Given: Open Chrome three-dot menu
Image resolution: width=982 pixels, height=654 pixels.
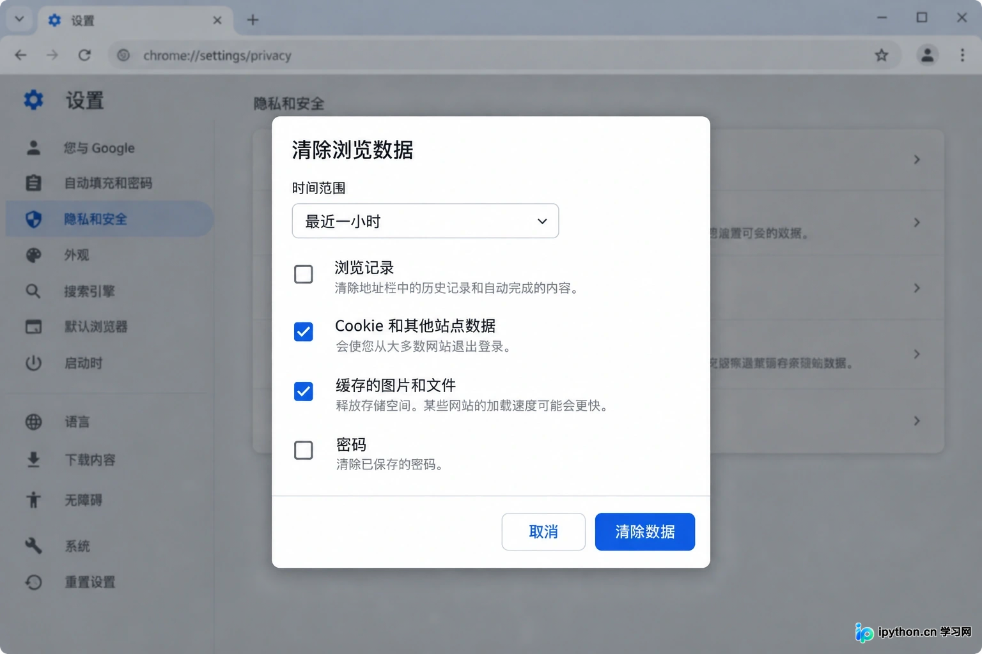Looking at the screenshot, I should point(962,56).
